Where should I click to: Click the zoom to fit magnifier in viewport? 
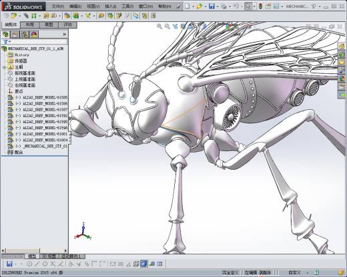point(159,27)
